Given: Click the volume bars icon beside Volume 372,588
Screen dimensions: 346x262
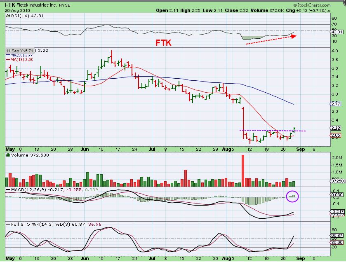Looking at the screenshot, I should click(8, 155).
